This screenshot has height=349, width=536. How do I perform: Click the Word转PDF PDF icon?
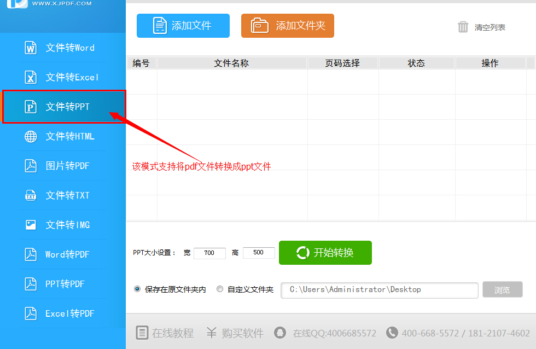click(x=31, y=254)
